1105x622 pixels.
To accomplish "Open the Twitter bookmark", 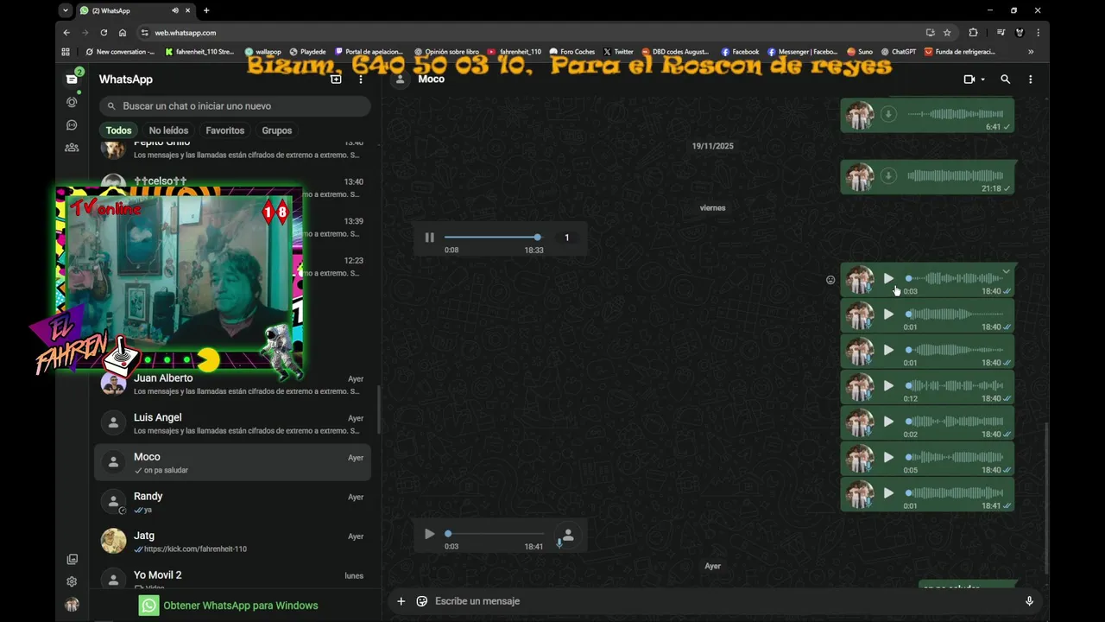I will (618, 52).
